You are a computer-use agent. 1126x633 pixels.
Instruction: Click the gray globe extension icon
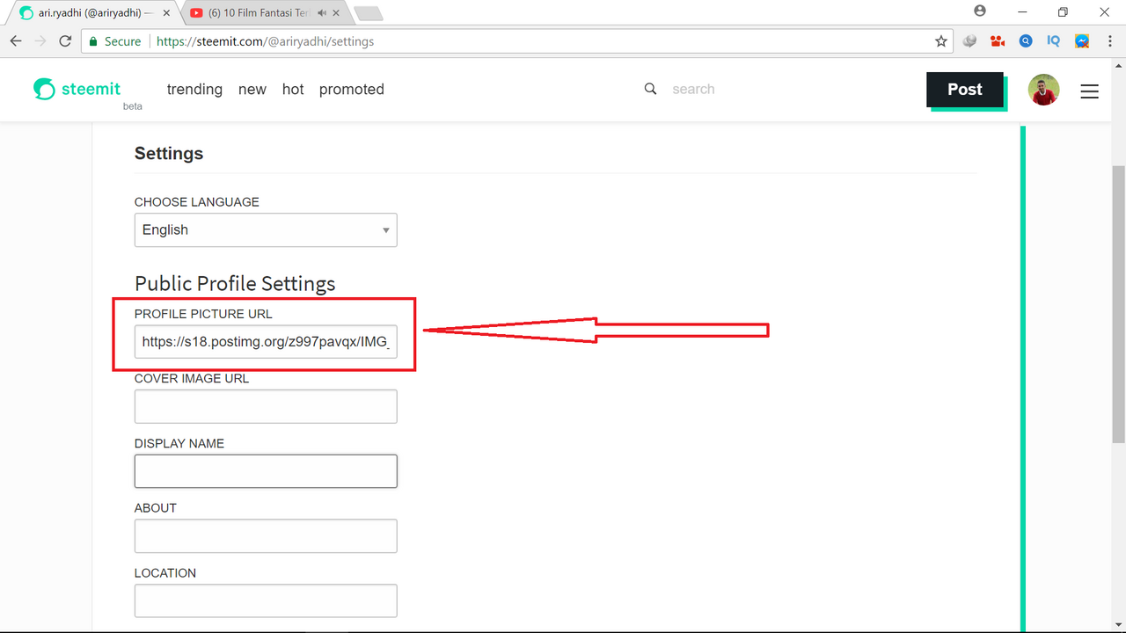point(969,41)
